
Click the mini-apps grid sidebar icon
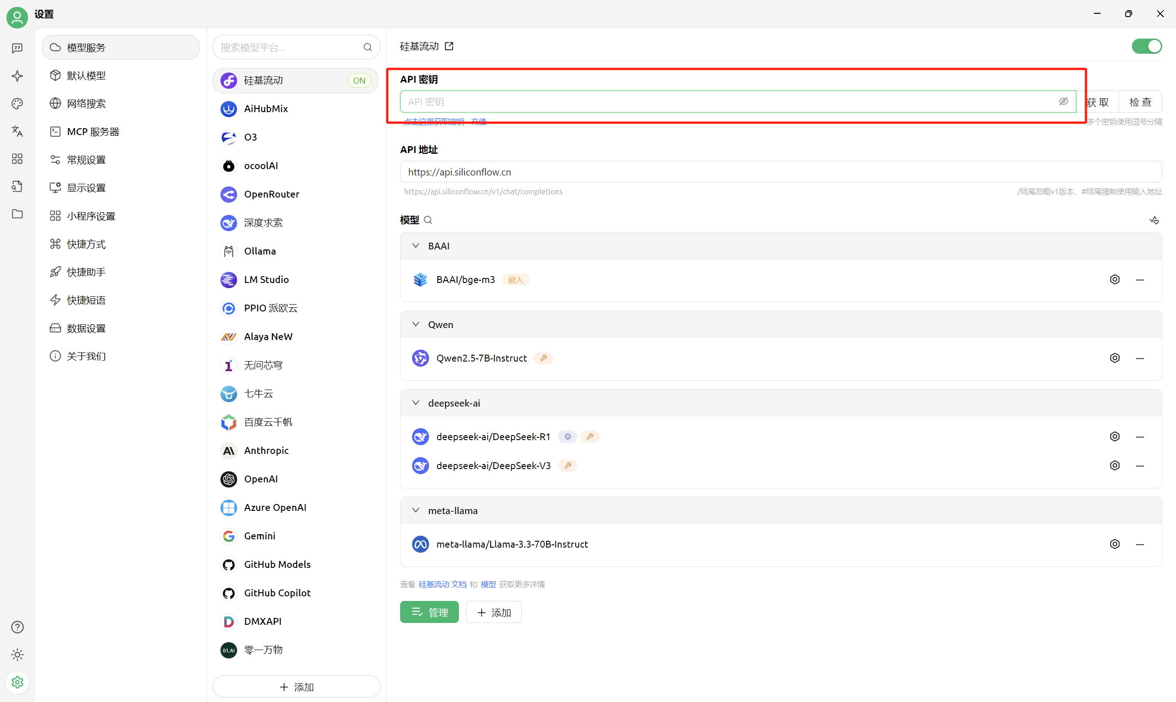(x=17, y=159)
